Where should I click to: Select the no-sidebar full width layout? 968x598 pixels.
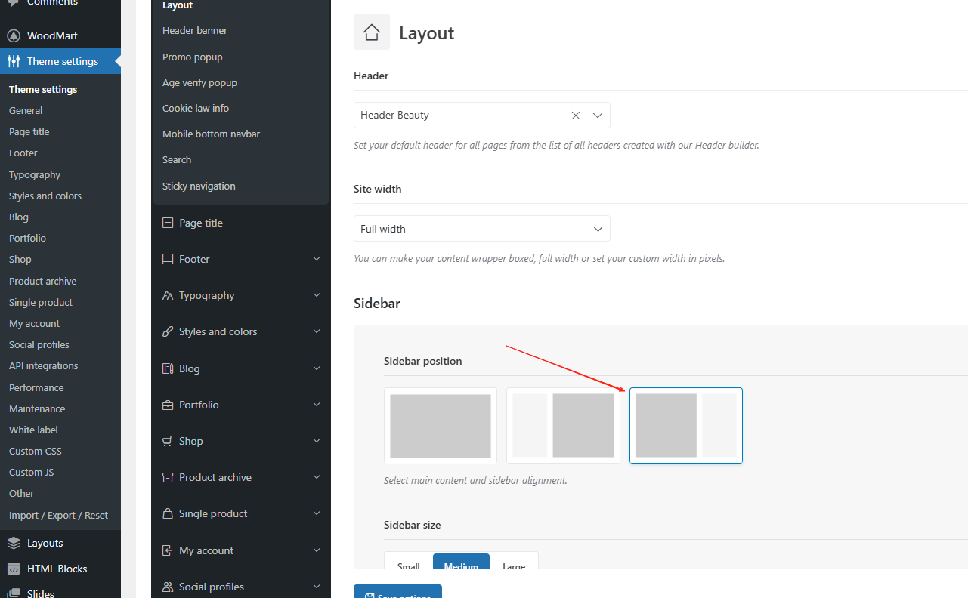point(441,426)
